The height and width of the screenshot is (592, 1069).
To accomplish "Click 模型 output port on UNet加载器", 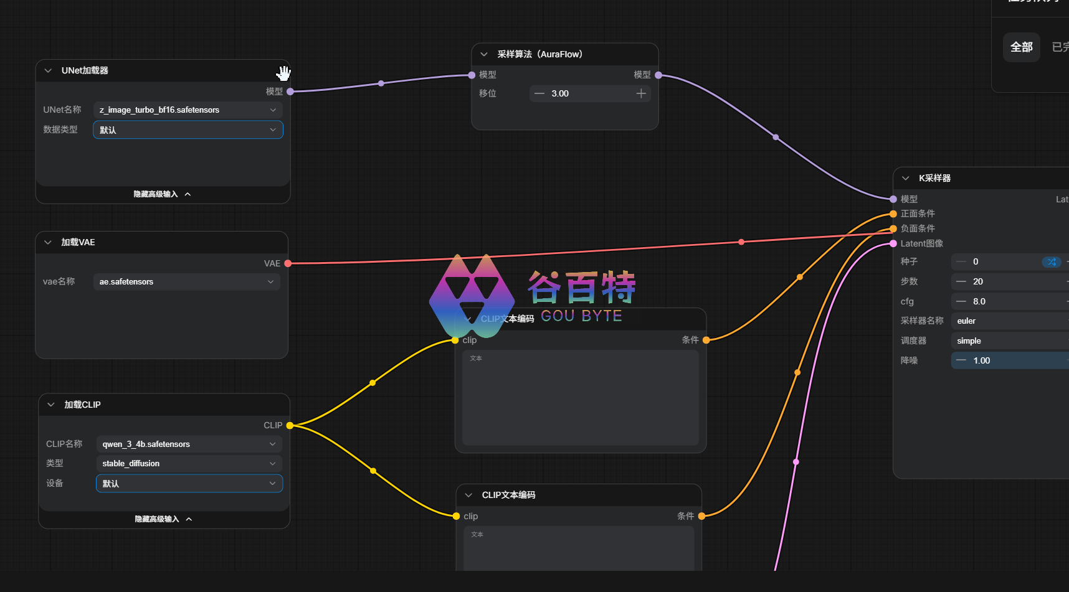I will pyautogui.click(x=290, y=92).
